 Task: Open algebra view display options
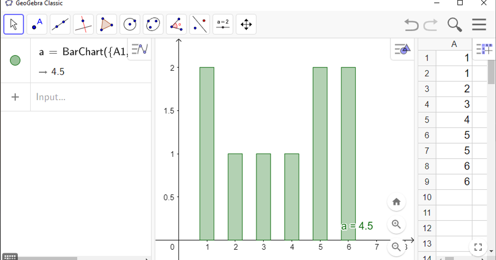click(x=139, y=49)
